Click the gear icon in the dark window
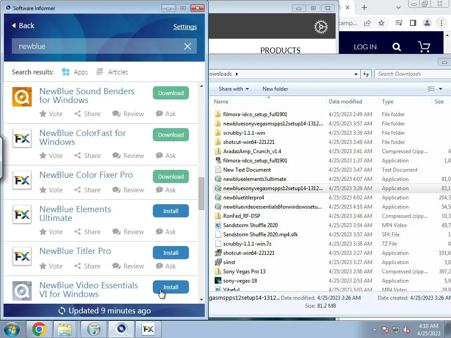Viewport: 451px width, 338px height. point(321,27)
